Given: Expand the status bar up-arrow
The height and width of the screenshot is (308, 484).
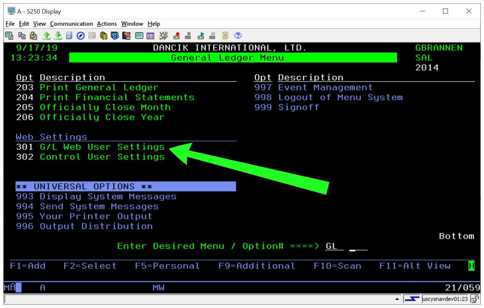Looking at the screenshot, I should point(397,299).
